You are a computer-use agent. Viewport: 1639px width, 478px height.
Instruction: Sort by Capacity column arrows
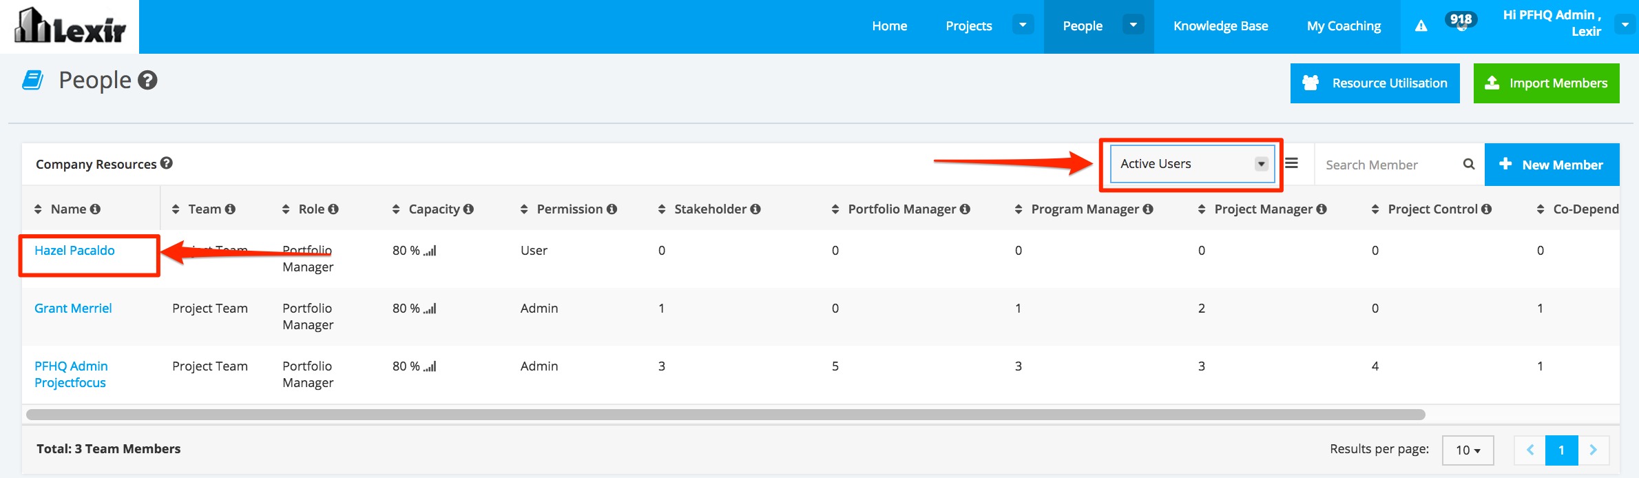pyautogui.click(x=396, y=209)
